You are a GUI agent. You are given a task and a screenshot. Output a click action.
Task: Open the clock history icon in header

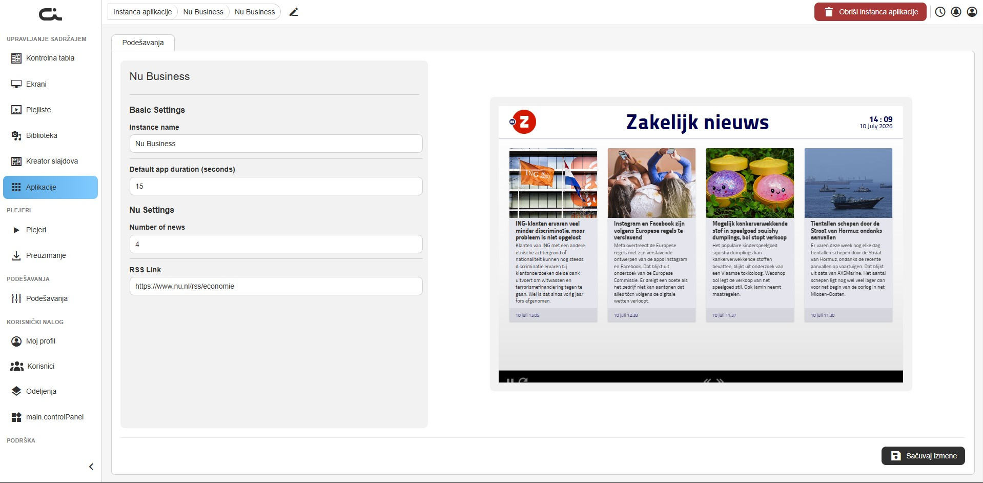pos(940,12)
